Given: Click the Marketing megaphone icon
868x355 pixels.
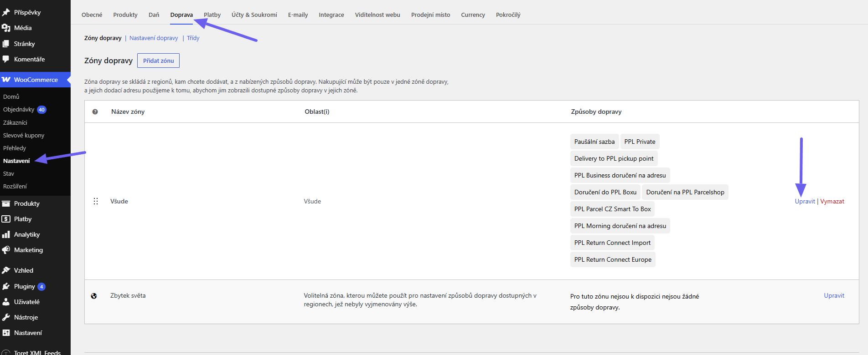Looking at the screenshot, I should [6, 250].
